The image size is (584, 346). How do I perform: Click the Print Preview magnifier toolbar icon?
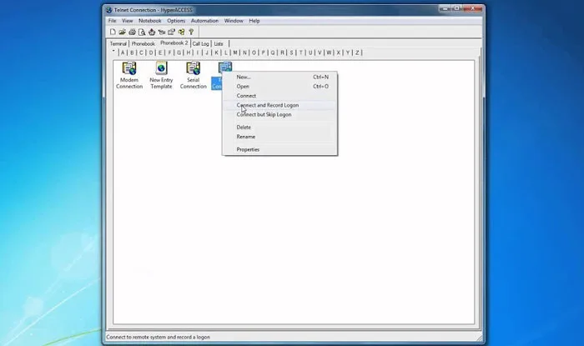pos(142,32)
